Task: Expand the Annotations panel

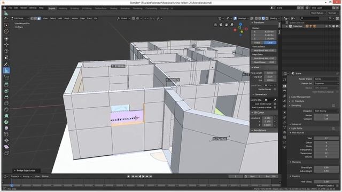Action: 259,130
